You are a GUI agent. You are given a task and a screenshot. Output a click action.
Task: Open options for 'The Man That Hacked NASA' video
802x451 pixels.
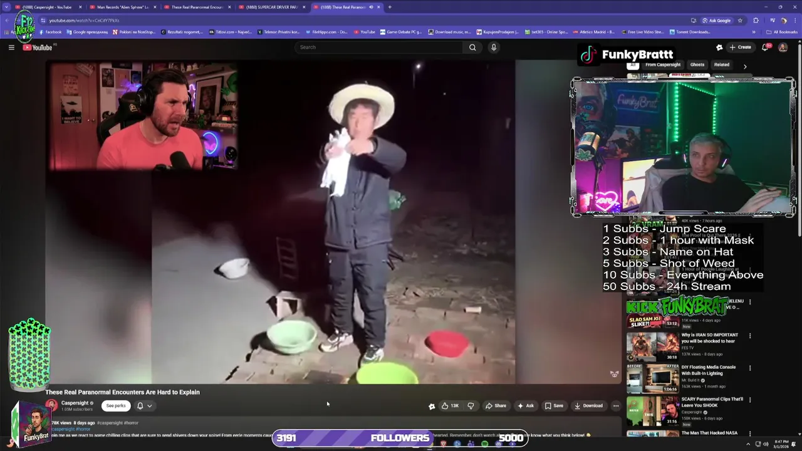pos(750,433)
